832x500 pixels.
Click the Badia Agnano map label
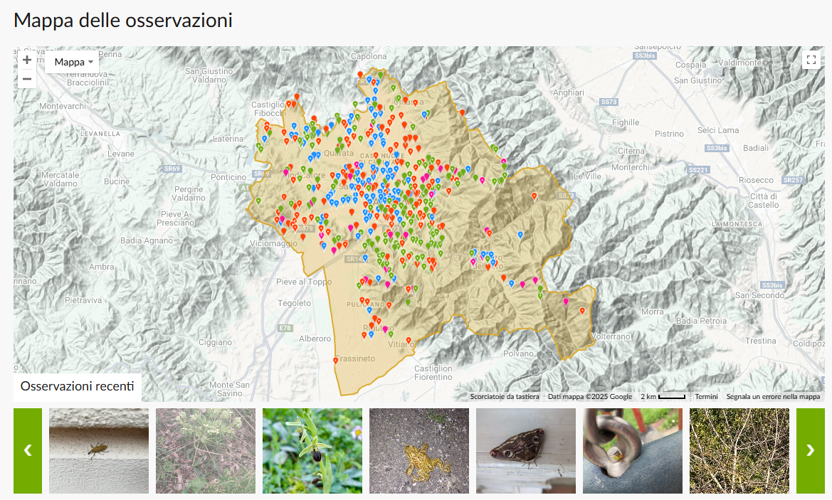pos(147,240)
